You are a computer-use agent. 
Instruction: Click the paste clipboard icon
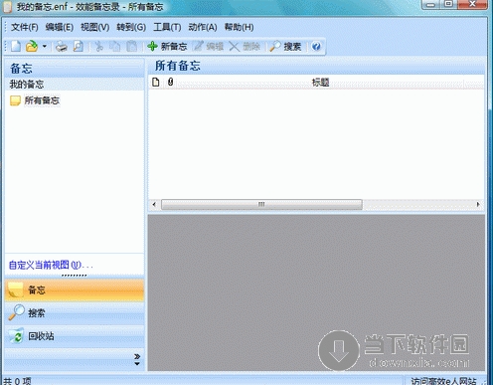[132, 47]
